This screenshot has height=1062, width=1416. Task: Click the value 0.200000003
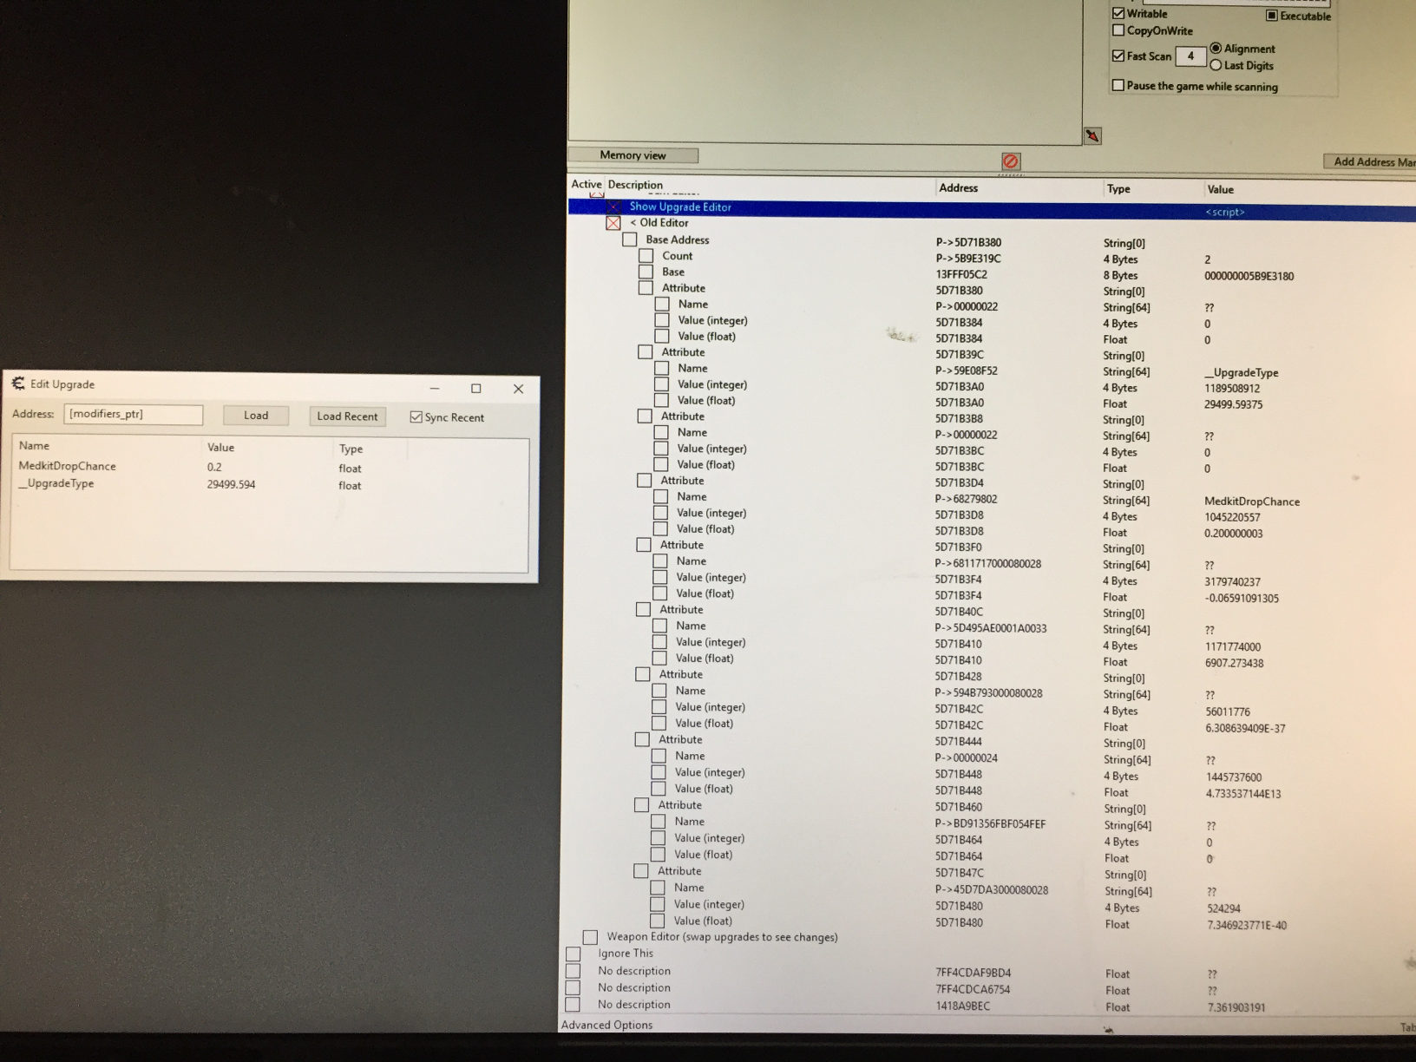pyautogui.click(x=1234, y=534)
